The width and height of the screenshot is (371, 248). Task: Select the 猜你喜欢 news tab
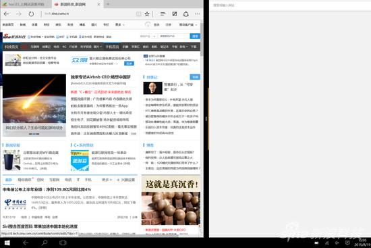coord(24,180)
